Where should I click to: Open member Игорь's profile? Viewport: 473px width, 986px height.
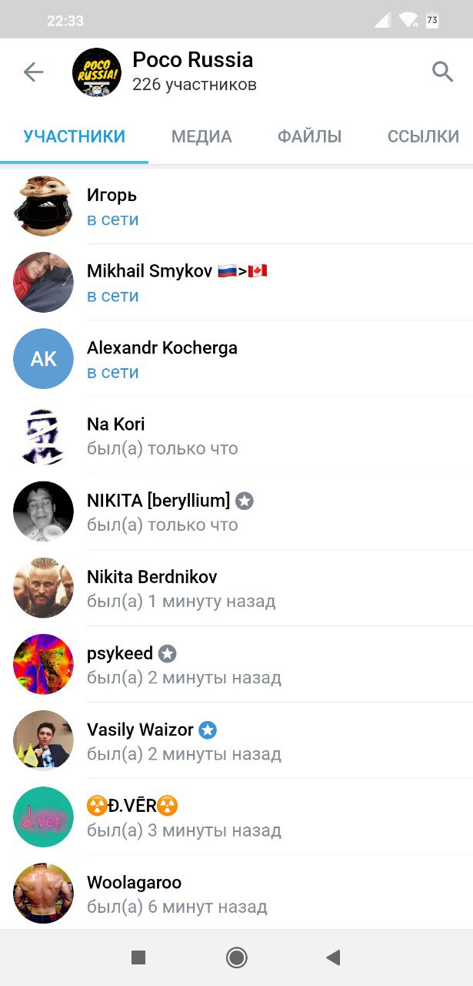(236, 206)
